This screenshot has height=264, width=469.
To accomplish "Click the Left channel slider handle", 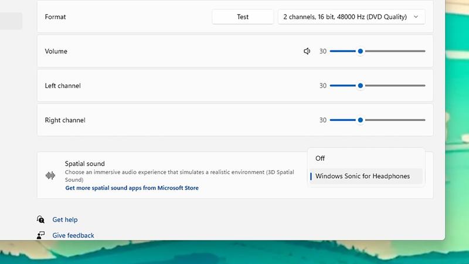I will click(x=361, y=86).
